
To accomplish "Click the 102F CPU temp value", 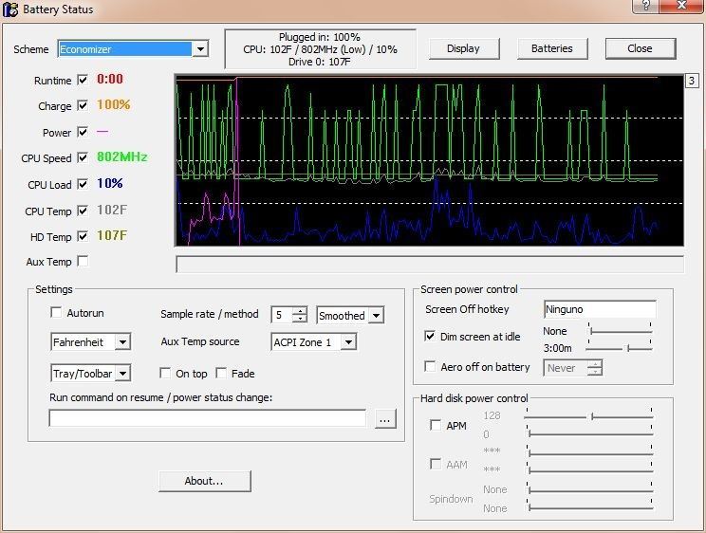I will 112,210.
